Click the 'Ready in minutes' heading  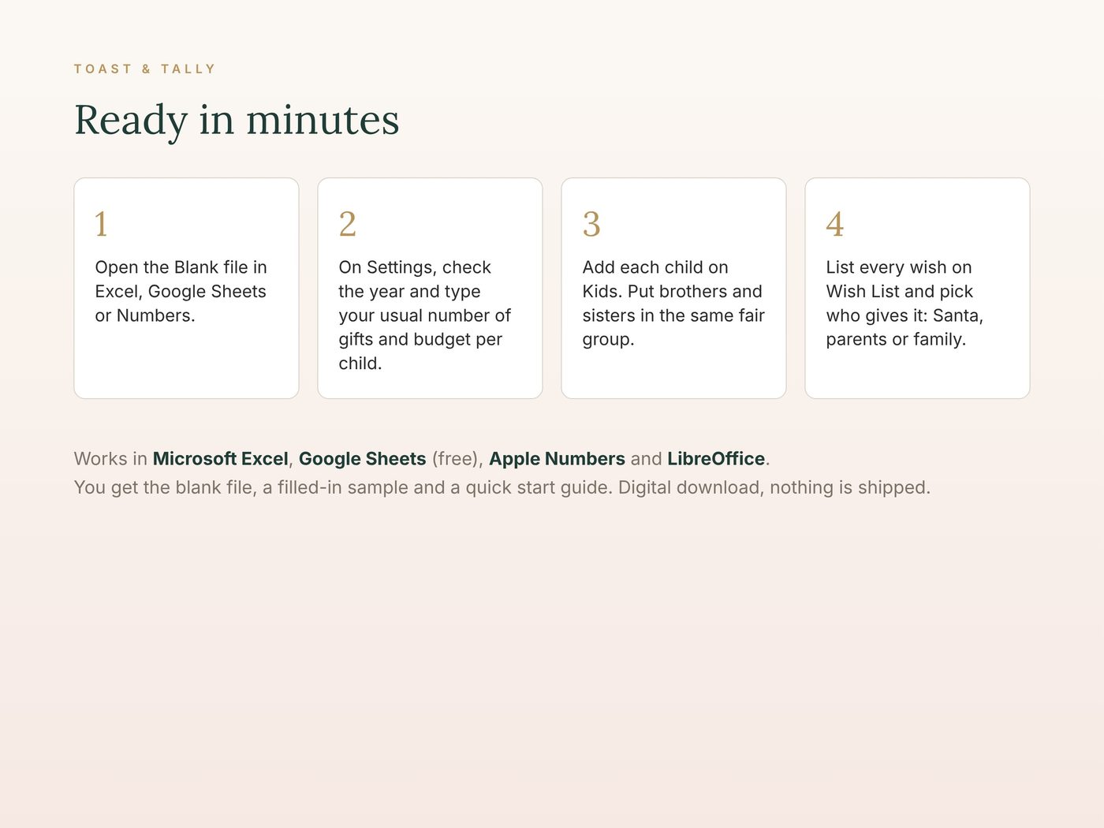[x=237, y=121]
